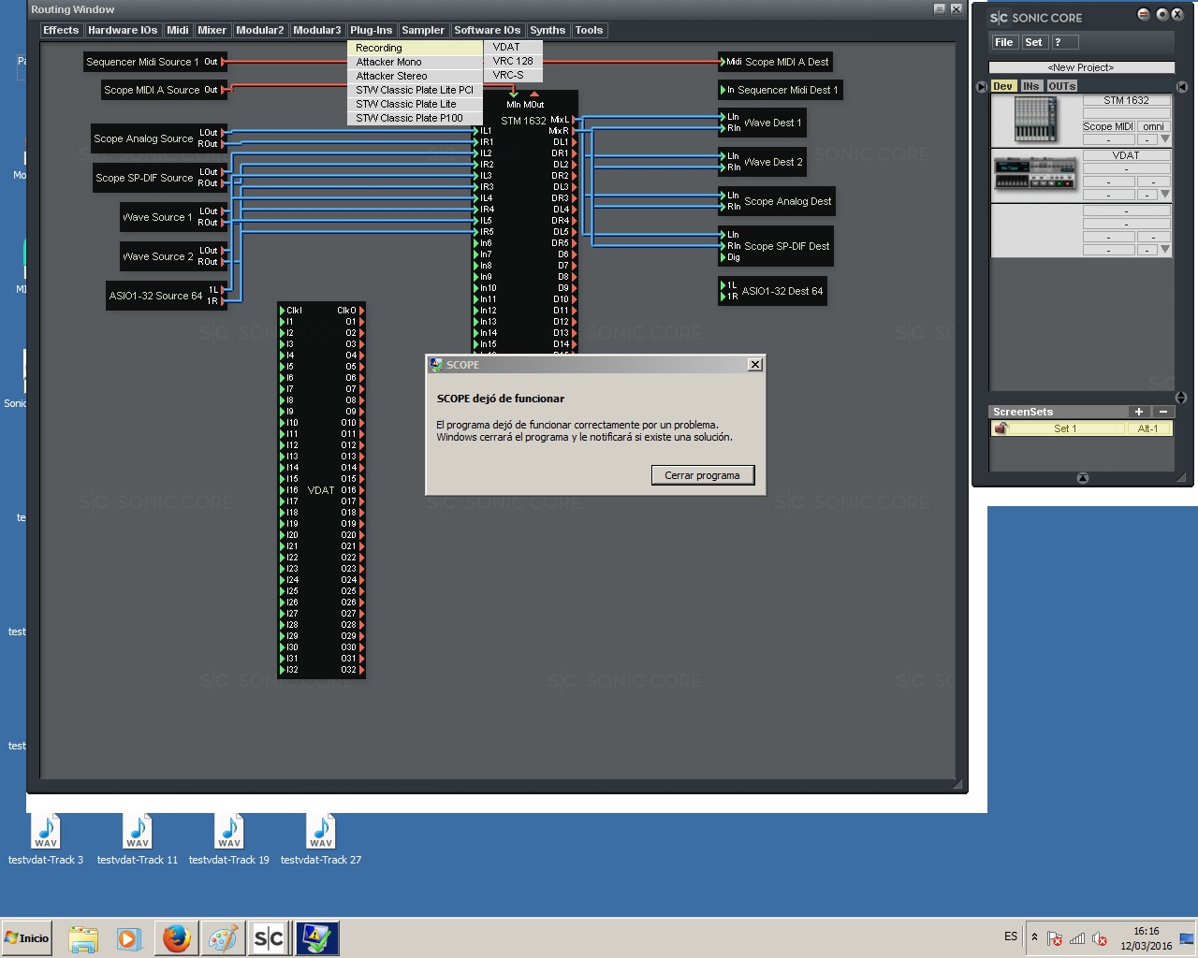
Task: Click the ASIO1-32 Source 64 module
Action: (x=168, y=296)
